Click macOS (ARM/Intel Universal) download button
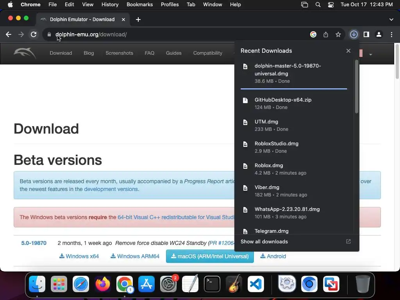Screen dimensions: 400x300 click(210, 256)
